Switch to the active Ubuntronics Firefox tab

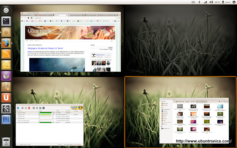(60, 15)
